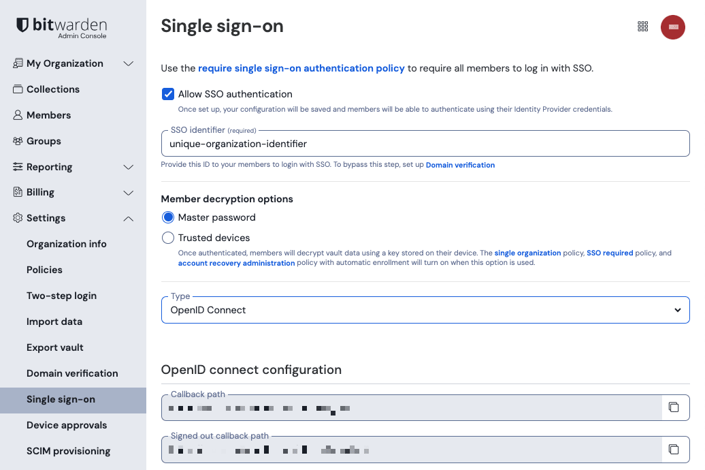The height and width of the screenshot is (470, 705).
Task: Select the Trusted devices decryption option
Action: [167, 238]
